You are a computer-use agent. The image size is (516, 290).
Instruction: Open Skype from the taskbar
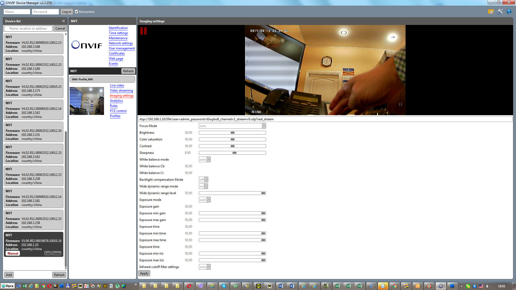(x=224, y=286)
